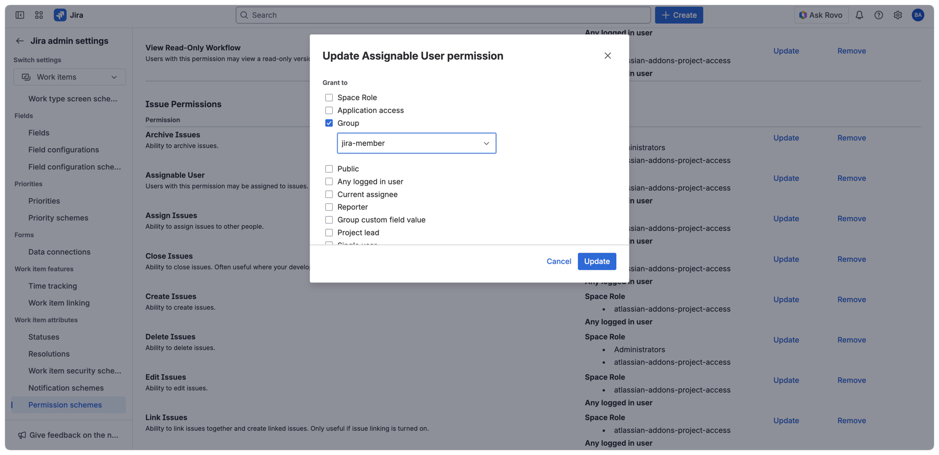
Task: Click the Ask Rovo icon
Action: coord(802,15)
